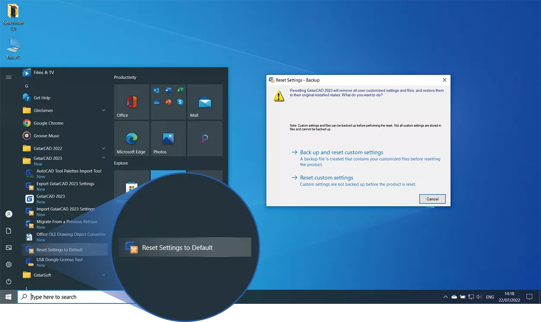Click Back up and reset custom settings

[341, 152]
